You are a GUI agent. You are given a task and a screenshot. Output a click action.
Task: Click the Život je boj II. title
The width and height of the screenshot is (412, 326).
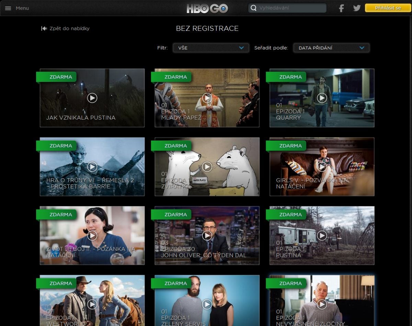(x=91, y=252)
